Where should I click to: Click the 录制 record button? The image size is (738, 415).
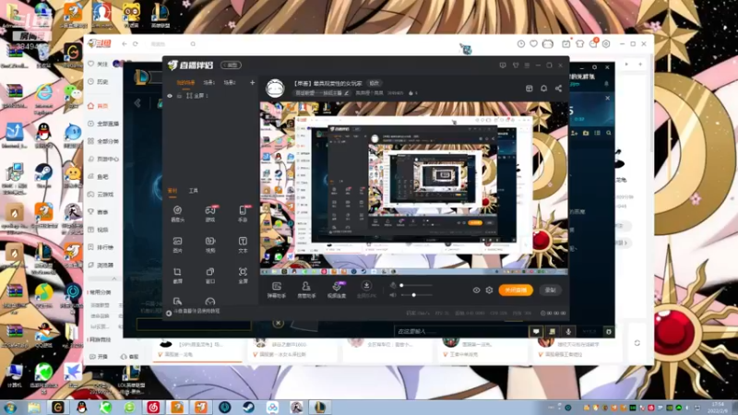(x=550, y=290)
